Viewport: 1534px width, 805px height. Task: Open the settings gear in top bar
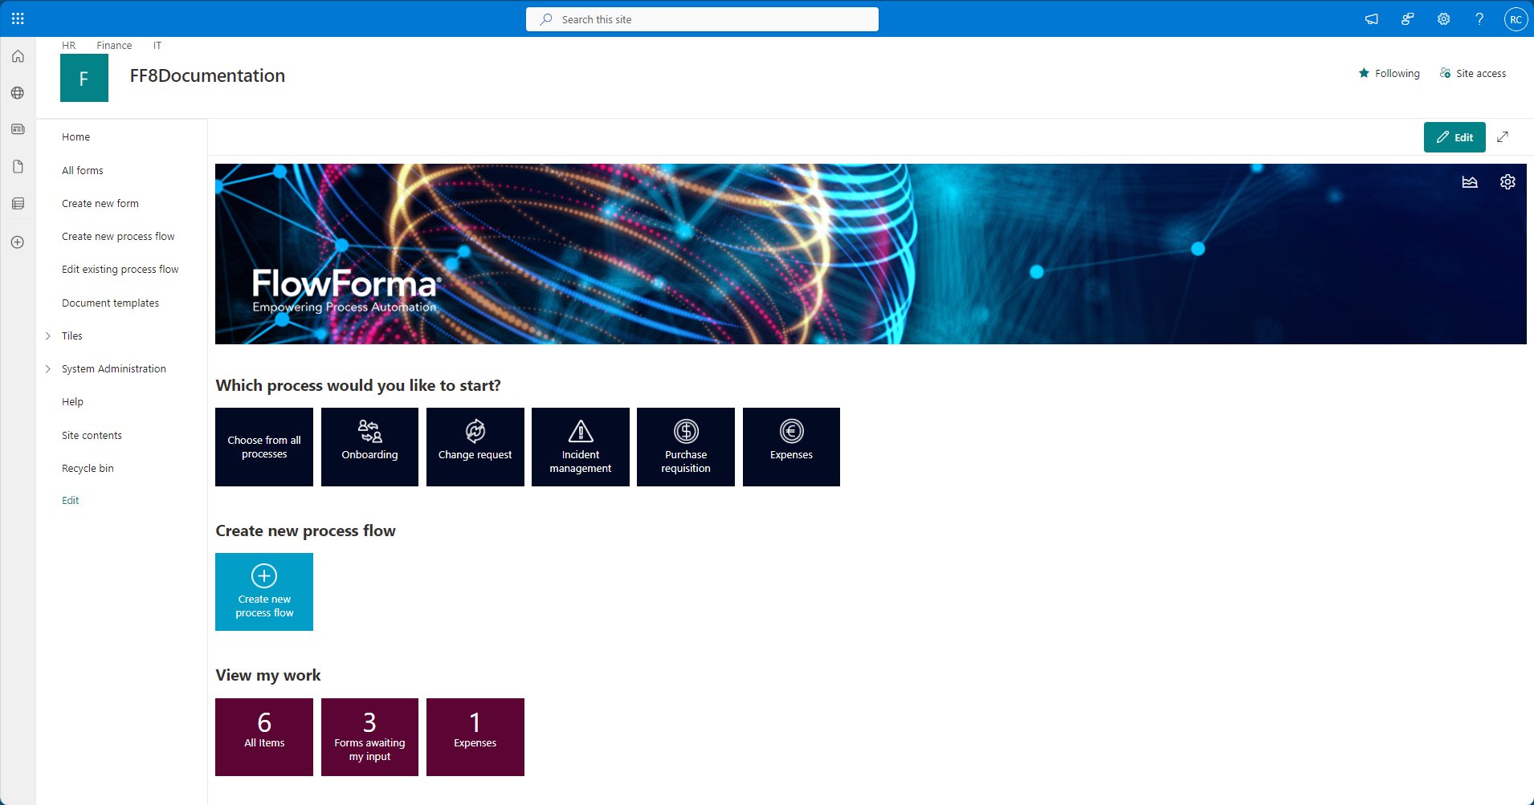point(1444,19)
